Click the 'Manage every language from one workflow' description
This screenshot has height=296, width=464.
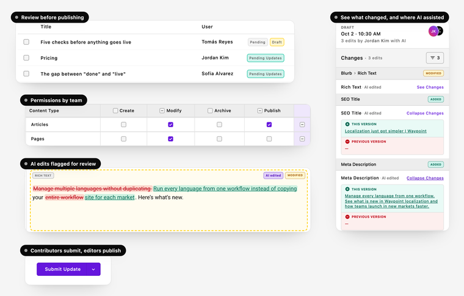[391, 201]
